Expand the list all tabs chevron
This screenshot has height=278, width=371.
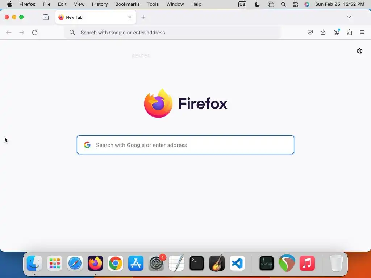click(349, 17)
